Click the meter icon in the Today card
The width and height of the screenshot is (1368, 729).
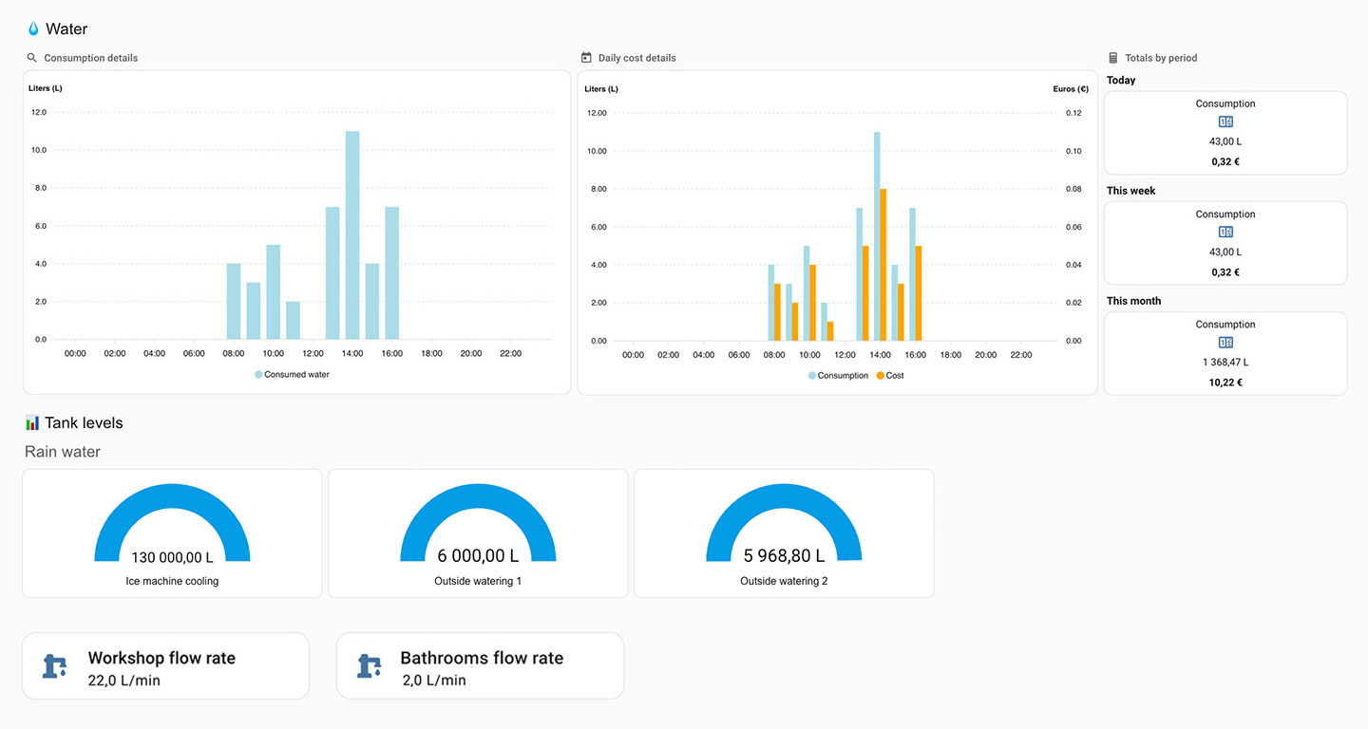(1225, 122)
